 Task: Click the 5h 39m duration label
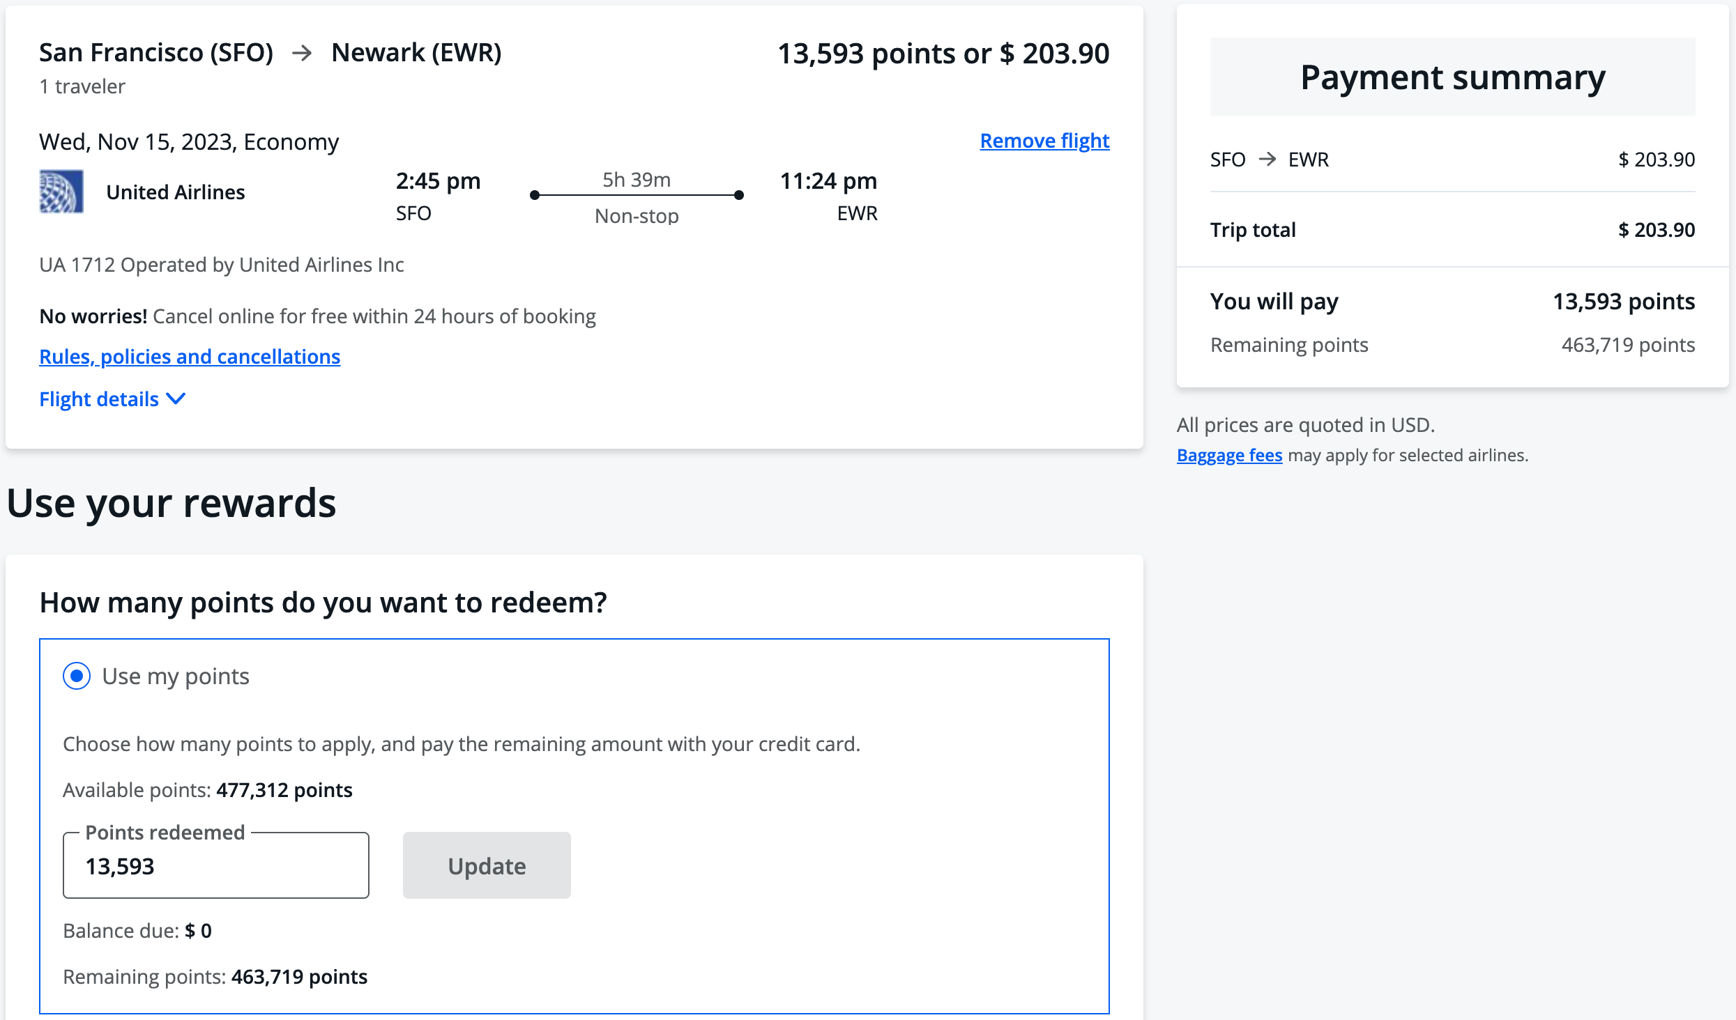coord(637,180)
